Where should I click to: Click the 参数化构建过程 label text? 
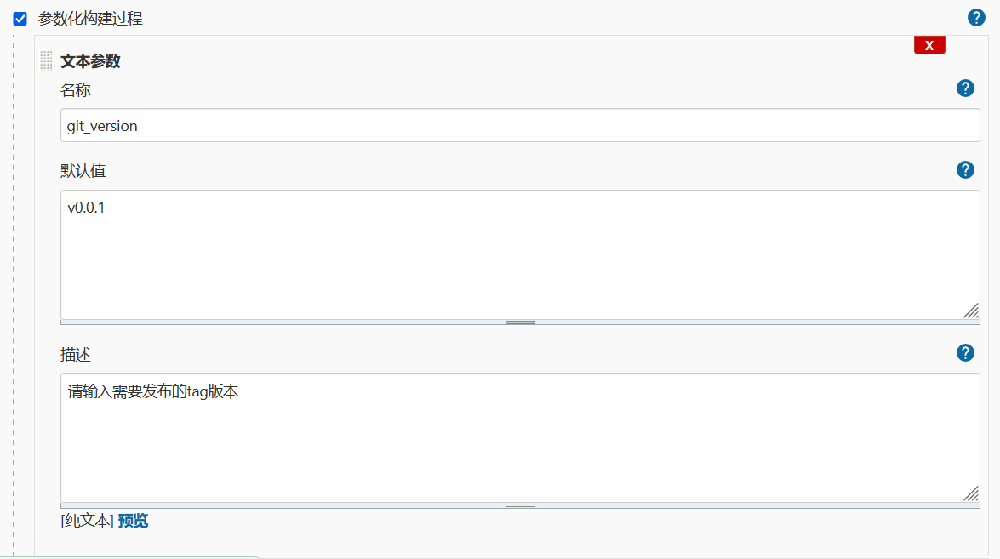[90, 19]
